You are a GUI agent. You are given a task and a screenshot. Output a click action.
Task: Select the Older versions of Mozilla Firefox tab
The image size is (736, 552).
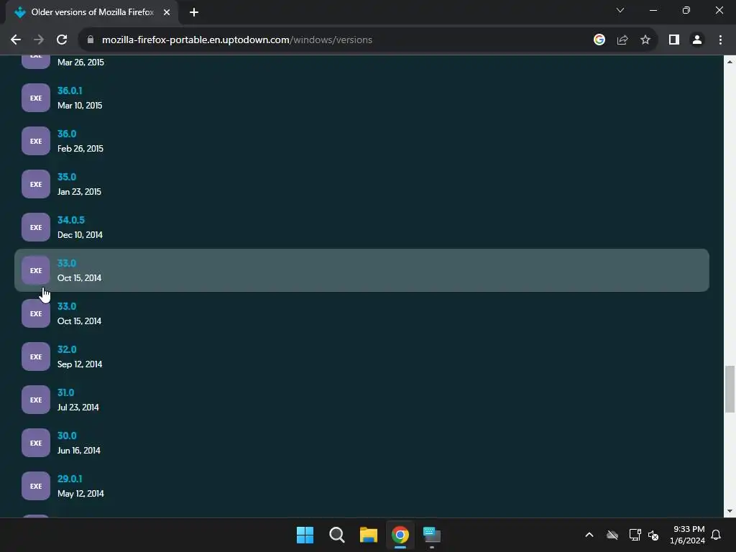(x=92, y=12)
